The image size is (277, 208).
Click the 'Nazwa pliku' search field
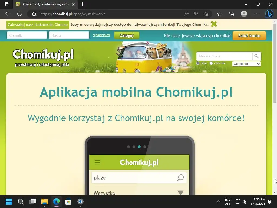pos(224,56)
